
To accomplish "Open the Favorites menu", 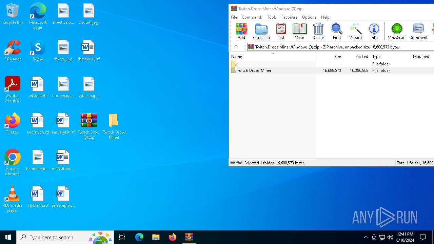I will (289, 17).
